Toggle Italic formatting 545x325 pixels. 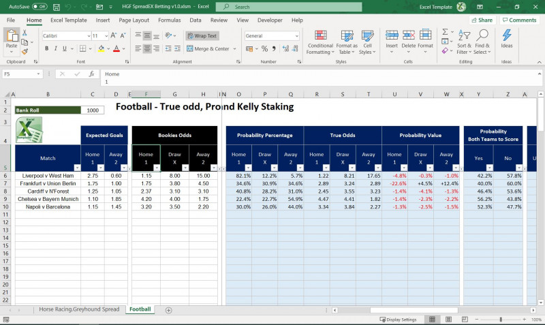click(55, 48)
